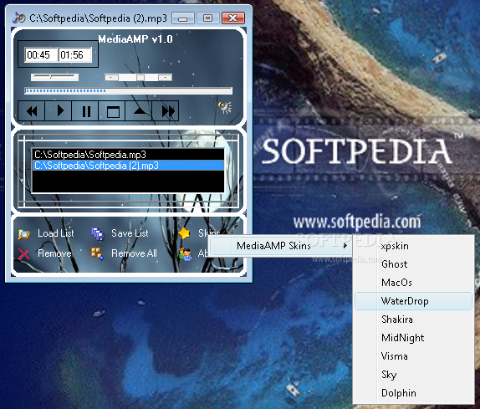Open the Load List button

click(x=56, y=233)
